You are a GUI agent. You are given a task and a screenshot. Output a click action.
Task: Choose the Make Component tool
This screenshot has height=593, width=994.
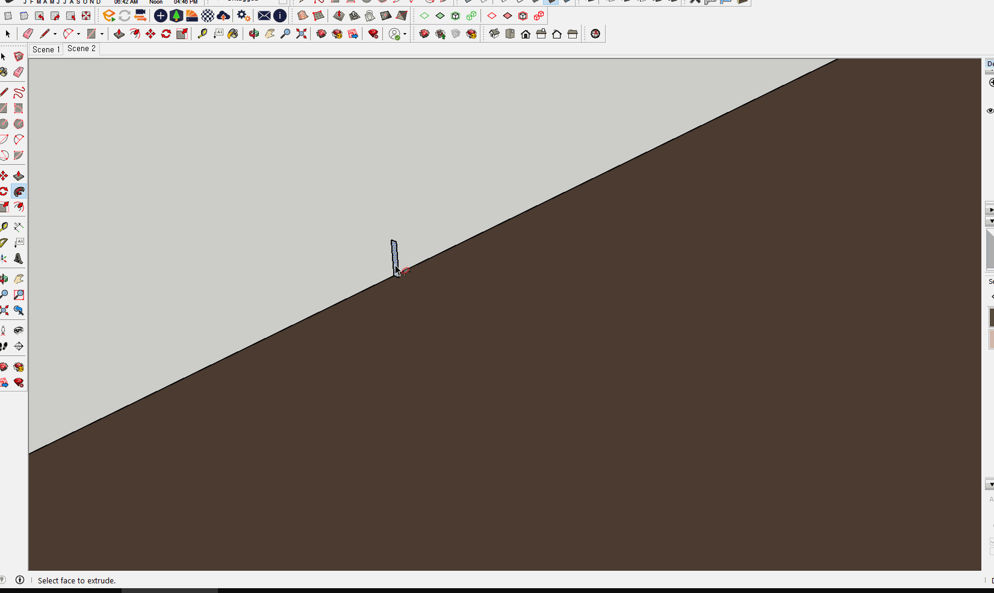(x=19, y=57)
